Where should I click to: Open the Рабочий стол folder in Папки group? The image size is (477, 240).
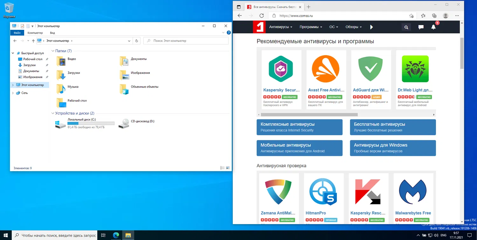(x=61, y=103)
